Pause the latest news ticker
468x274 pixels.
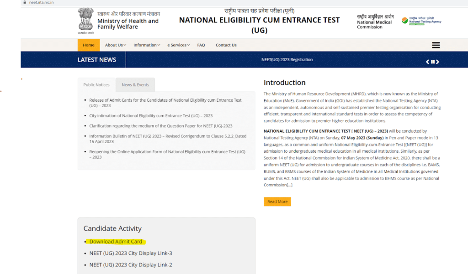tap(433, 62)
